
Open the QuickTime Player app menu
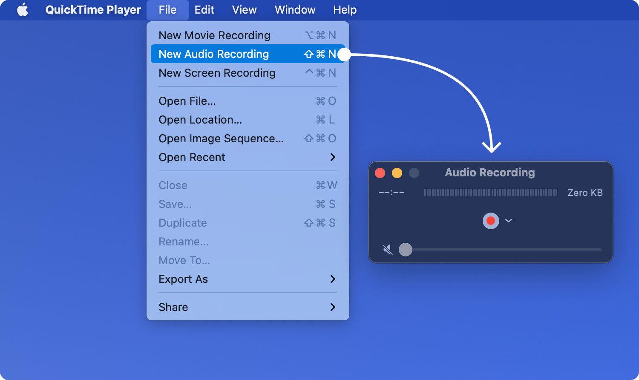93,9
